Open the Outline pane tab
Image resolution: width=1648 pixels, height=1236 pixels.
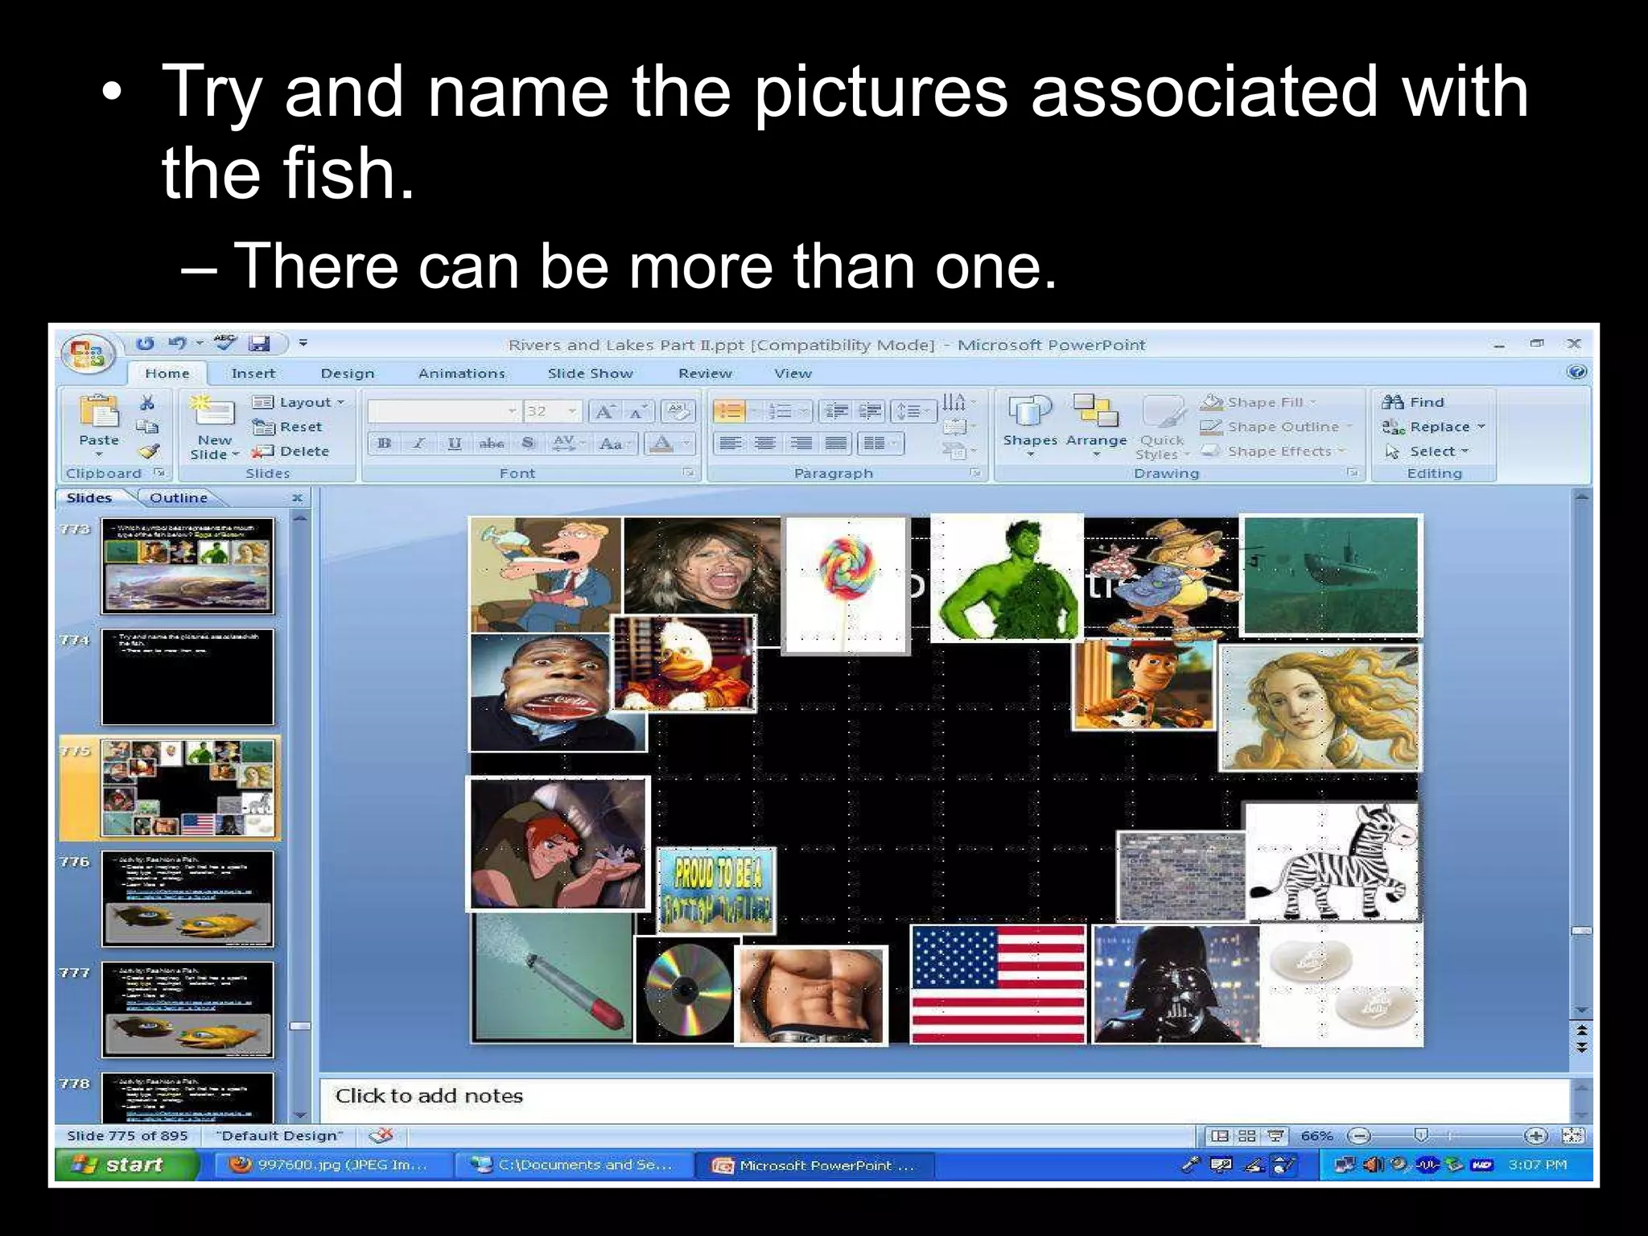[179, 498]
